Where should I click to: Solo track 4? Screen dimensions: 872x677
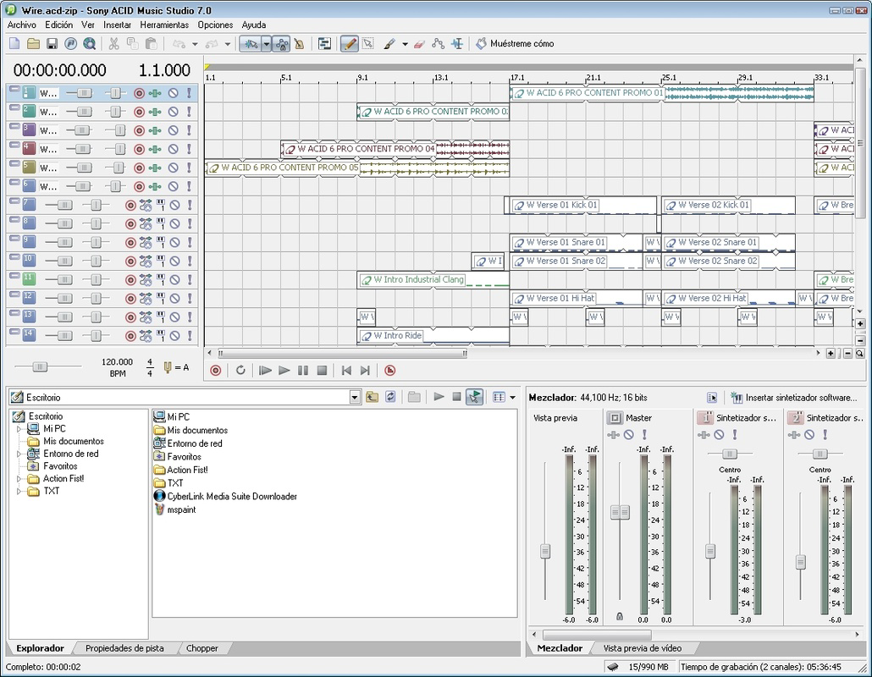click(x=189, y=149)
